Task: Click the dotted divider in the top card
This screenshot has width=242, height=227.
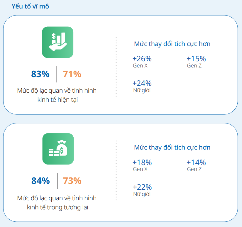Action: (x=116, y=67)
